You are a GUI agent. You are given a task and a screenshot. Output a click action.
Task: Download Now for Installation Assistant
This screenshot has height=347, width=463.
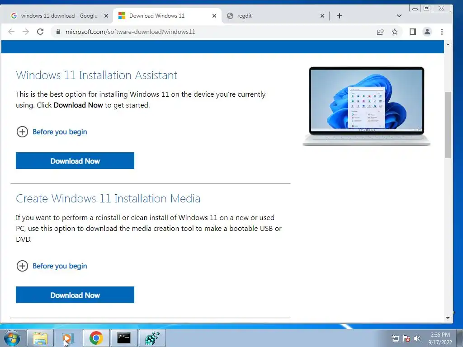point(75,161)
